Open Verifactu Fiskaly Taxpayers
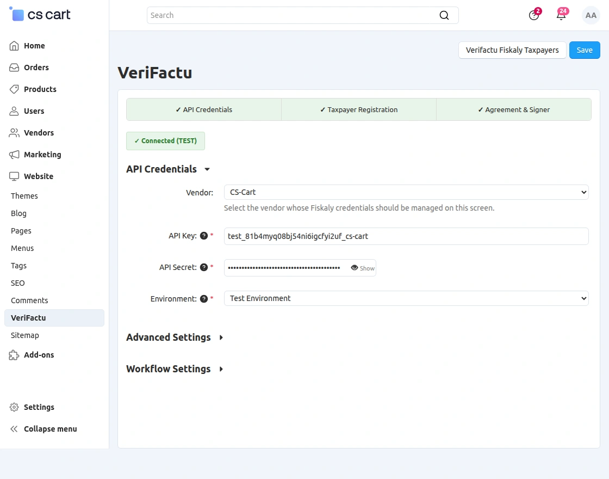609x479 pixels. (512, 50)
